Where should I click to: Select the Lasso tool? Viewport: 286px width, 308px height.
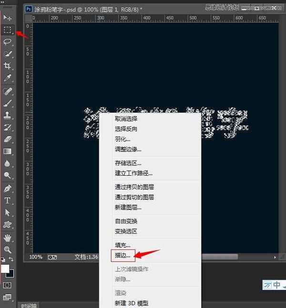point(8,41)
